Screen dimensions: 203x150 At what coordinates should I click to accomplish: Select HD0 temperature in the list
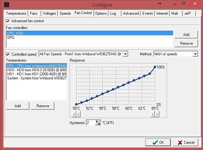coord(37,70)
